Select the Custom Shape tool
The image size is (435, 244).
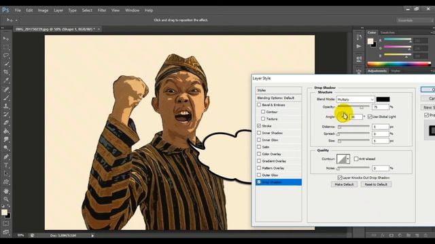click(x=6, y=182)
